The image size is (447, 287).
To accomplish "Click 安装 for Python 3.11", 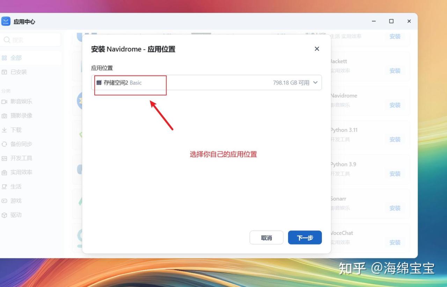I will [395, 139].
